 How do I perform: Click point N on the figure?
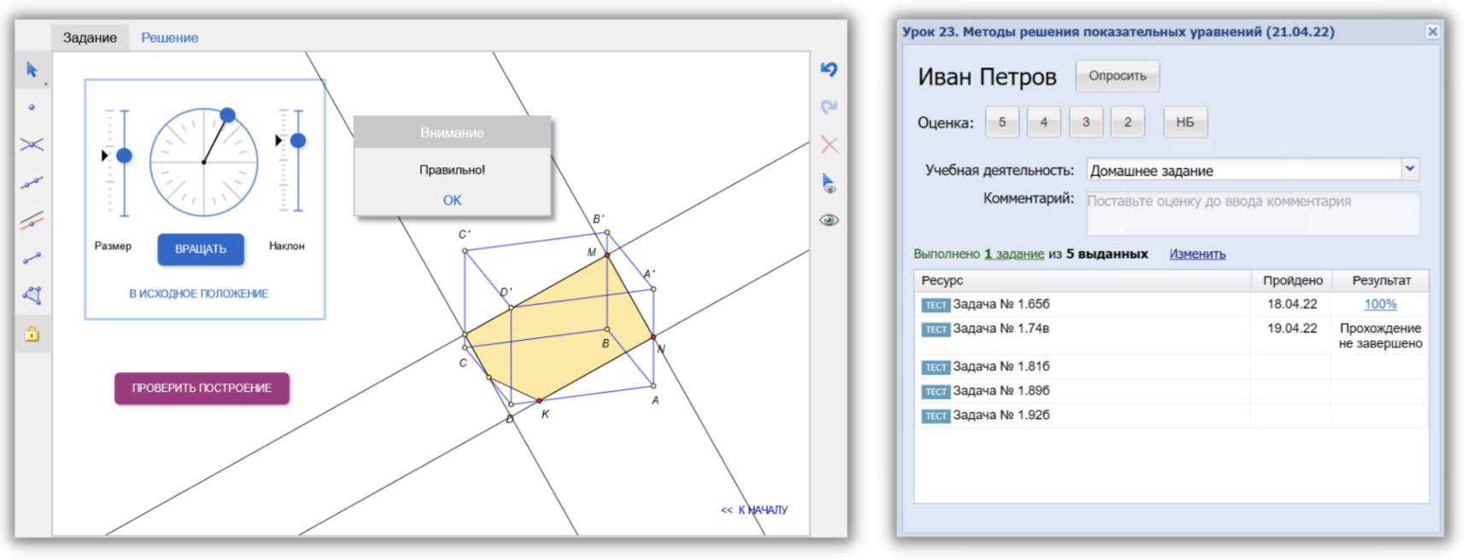653,338
